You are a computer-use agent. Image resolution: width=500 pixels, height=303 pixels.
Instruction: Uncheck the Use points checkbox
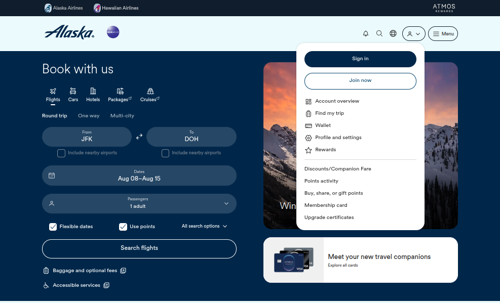click(x=123, y=227)
